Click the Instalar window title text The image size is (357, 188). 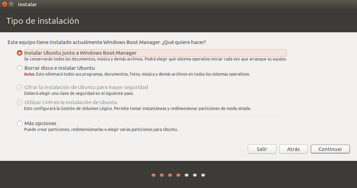coord(28,4)
